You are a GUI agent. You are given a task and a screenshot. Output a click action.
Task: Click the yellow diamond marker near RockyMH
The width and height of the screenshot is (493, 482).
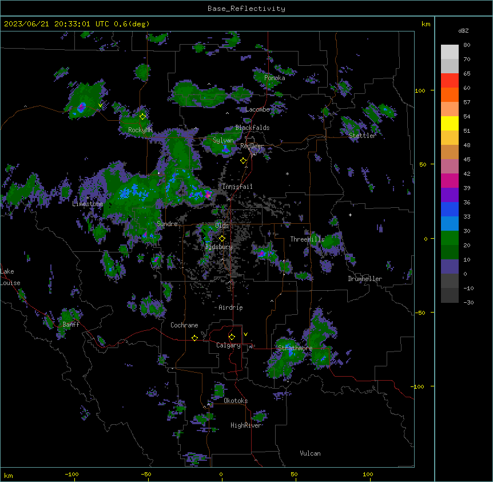142,116
